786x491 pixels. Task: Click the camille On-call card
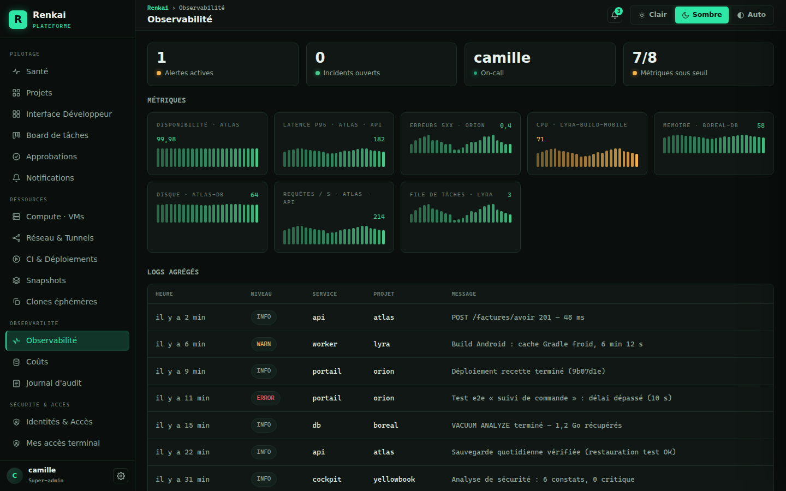(x=540, y=64)
